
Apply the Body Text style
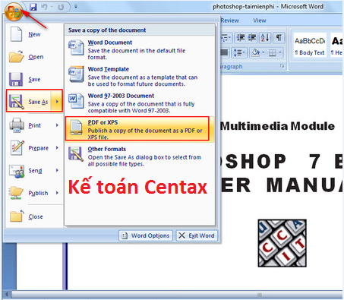(x=310, y=45)
